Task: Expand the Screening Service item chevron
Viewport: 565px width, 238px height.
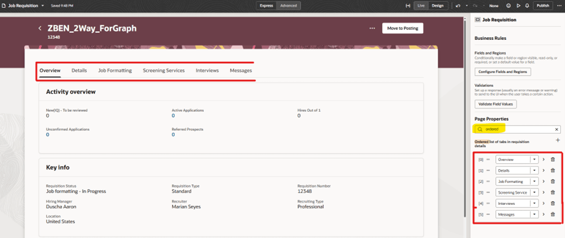Action: click(543, 193)
